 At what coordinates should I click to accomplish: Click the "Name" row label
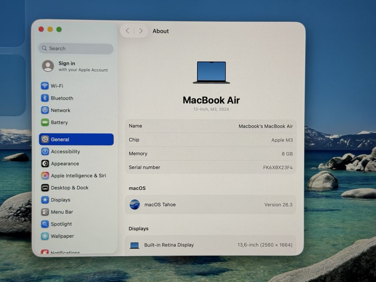(x=135, y=126)
